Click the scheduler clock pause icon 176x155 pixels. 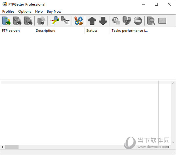pos(116,21)
